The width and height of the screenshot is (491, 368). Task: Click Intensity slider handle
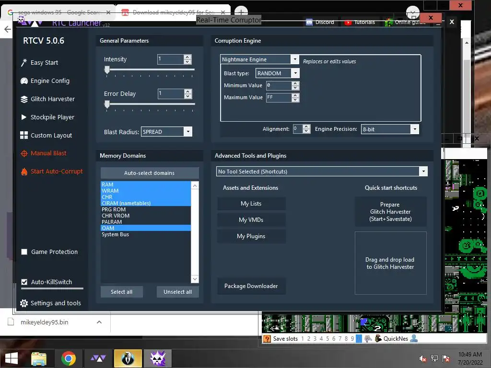107,70
